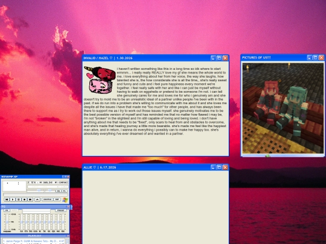This screenshot has width=326, height=244.
Task: Toggle the PL playlist button in Winamp
Action: tap(65, 191)
